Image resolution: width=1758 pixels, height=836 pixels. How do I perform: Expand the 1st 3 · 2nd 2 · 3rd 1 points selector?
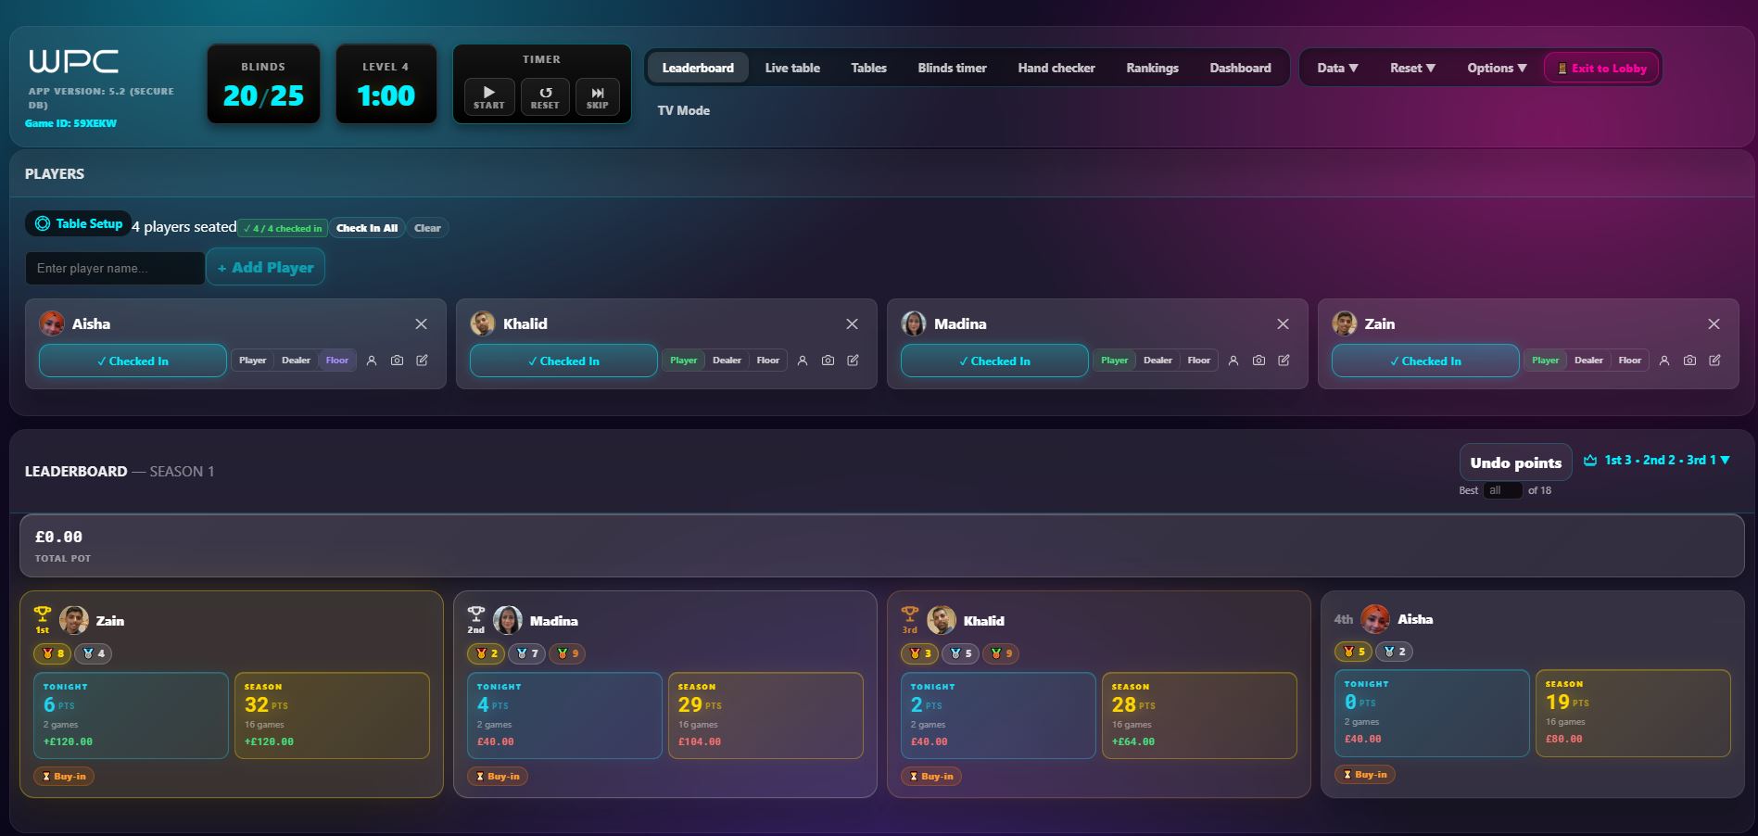1657,460
